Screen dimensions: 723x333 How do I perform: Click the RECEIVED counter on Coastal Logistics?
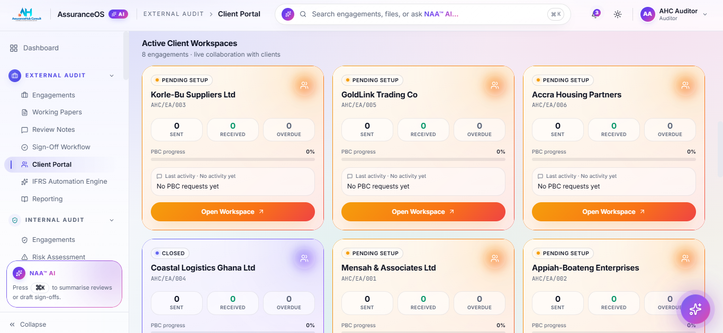[233, 303]
